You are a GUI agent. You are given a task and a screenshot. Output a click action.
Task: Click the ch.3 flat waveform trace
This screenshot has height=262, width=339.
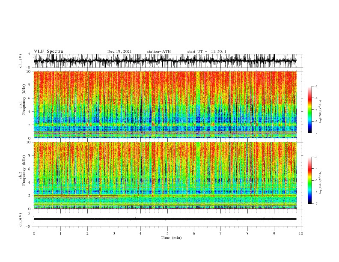click(165, 219)
